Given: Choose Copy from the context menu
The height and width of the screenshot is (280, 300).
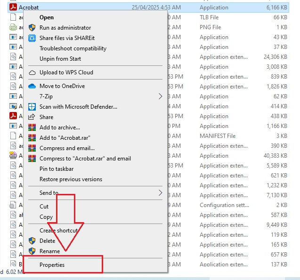Looking at the screenshot, I should click(x=46, y=217).
